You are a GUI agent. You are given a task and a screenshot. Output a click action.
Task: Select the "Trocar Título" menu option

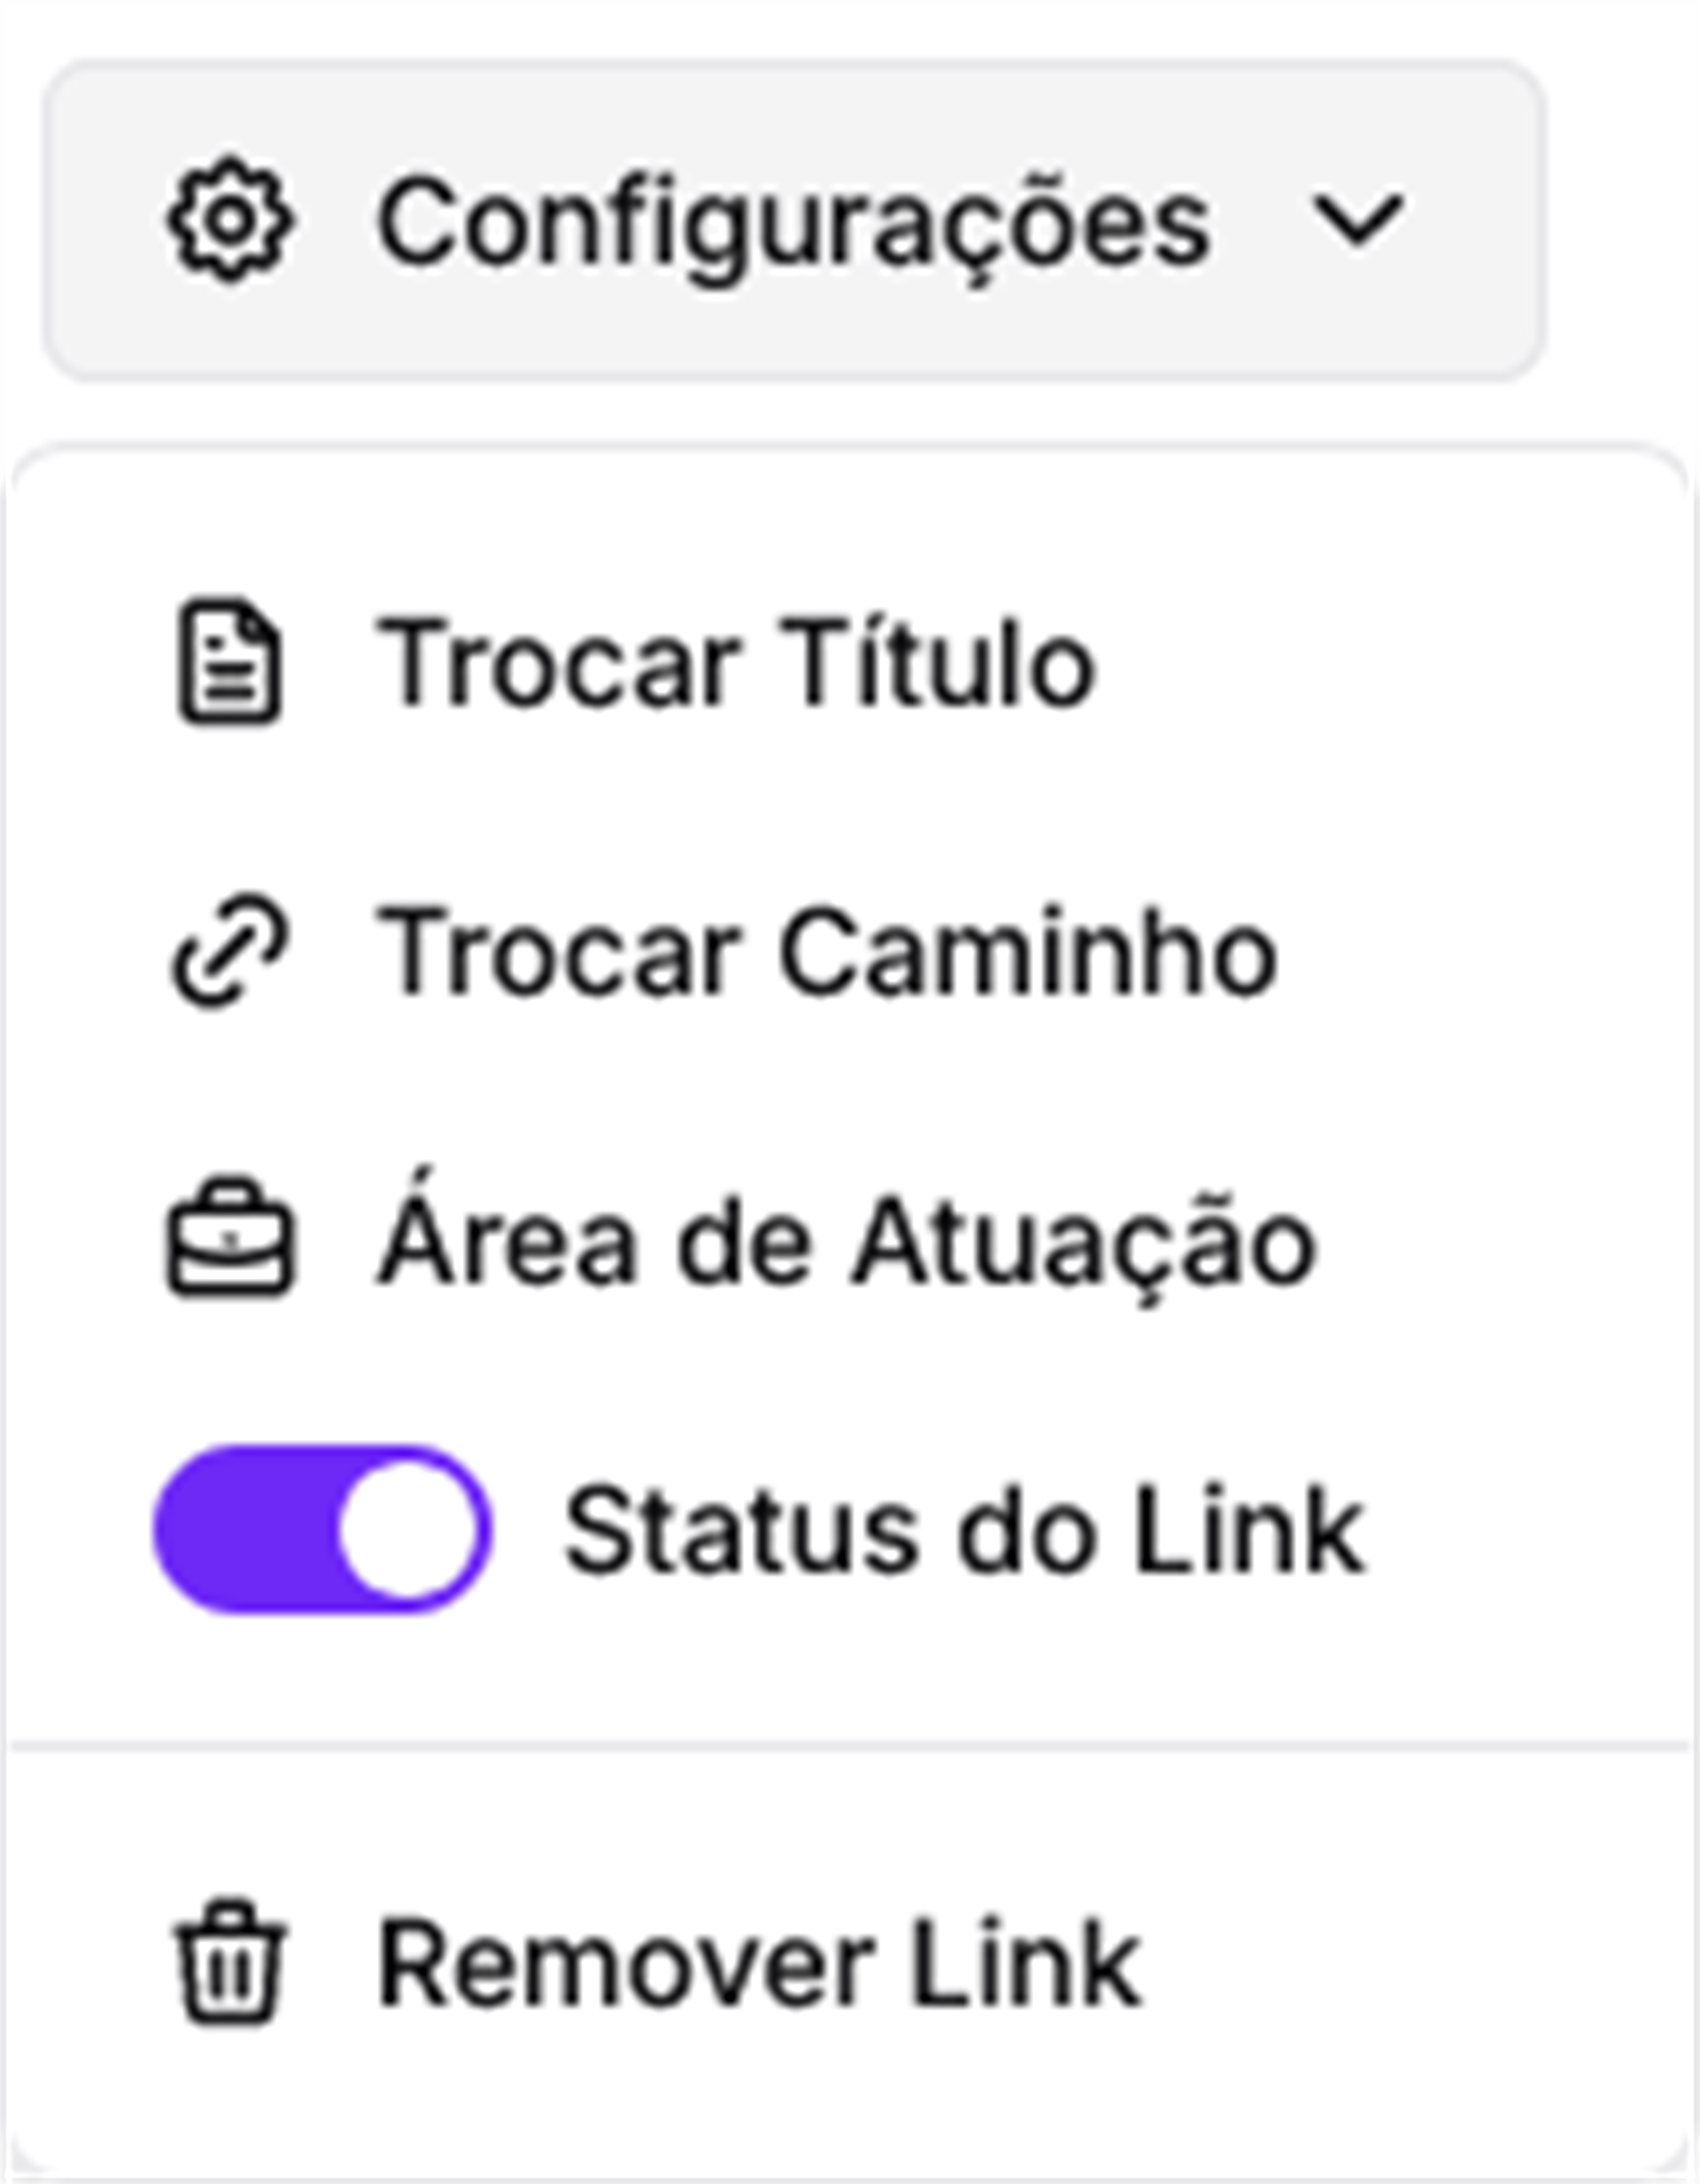click(x=736, y=662)
